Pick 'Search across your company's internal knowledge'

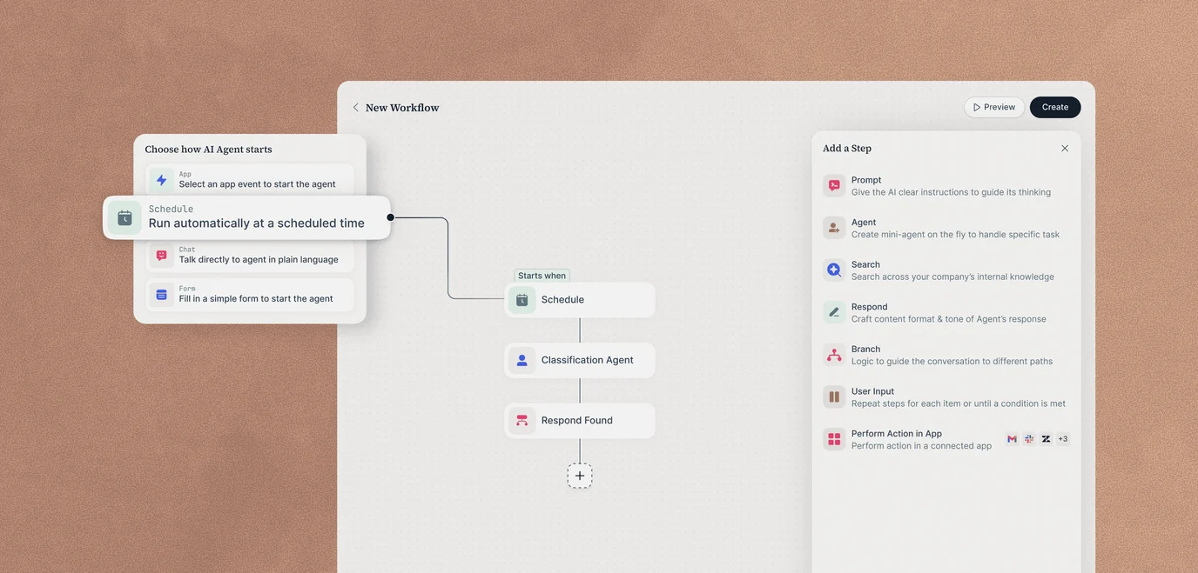click(x=952, y=277)
